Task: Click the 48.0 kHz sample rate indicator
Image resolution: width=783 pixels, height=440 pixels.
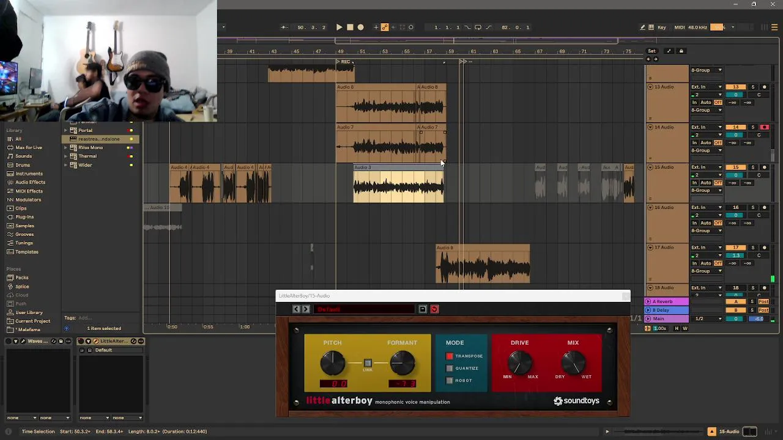Action: pyautogui.click(x=697, y=27)
